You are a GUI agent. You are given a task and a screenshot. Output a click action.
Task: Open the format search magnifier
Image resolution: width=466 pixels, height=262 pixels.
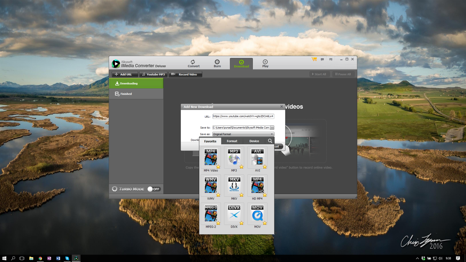pos(270,141)
